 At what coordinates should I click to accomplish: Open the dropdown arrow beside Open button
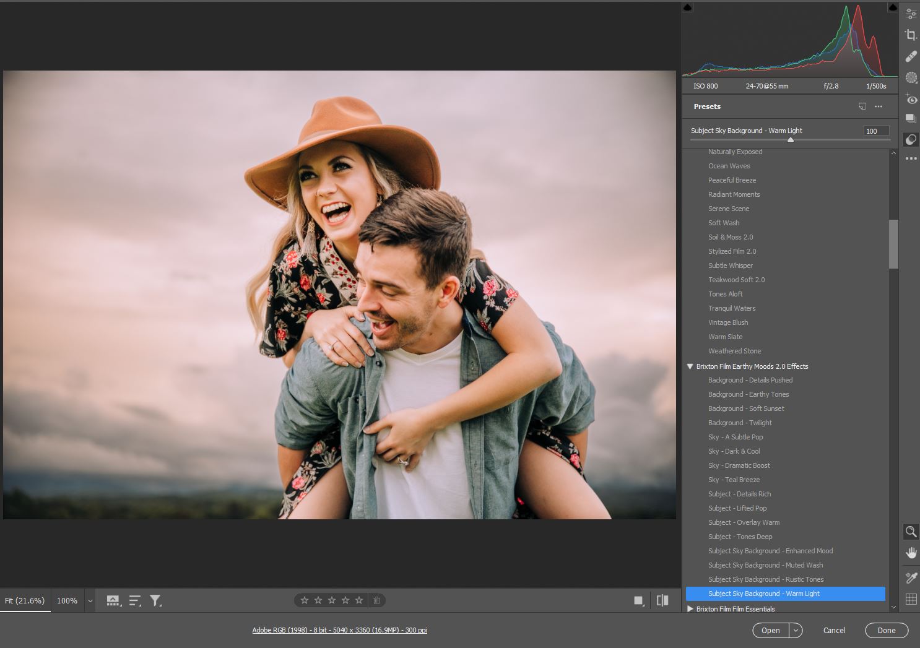pyautogui.click(x=796, y=630)
